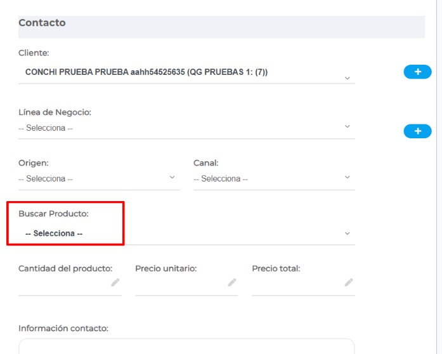Image resolution: width=442 pixels, height=354 pixels.
Task: Click the blue plus button beside Cliente
Action: 417,72
